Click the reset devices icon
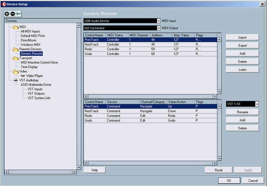Viewport: 267px width, 186px height. click(18, 14)
